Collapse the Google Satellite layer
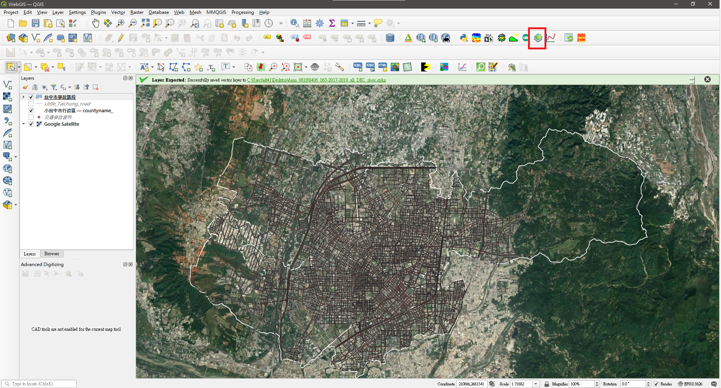The width and height of the screenshot is (721, 388). pyautogui.click(x=24, y=124)
